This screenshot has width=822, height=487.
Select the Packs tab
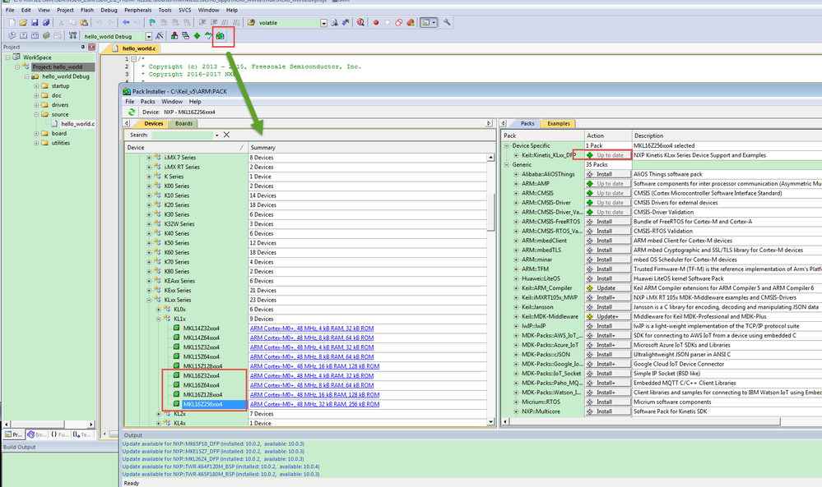pyautogui.click(x=527, y=123)
